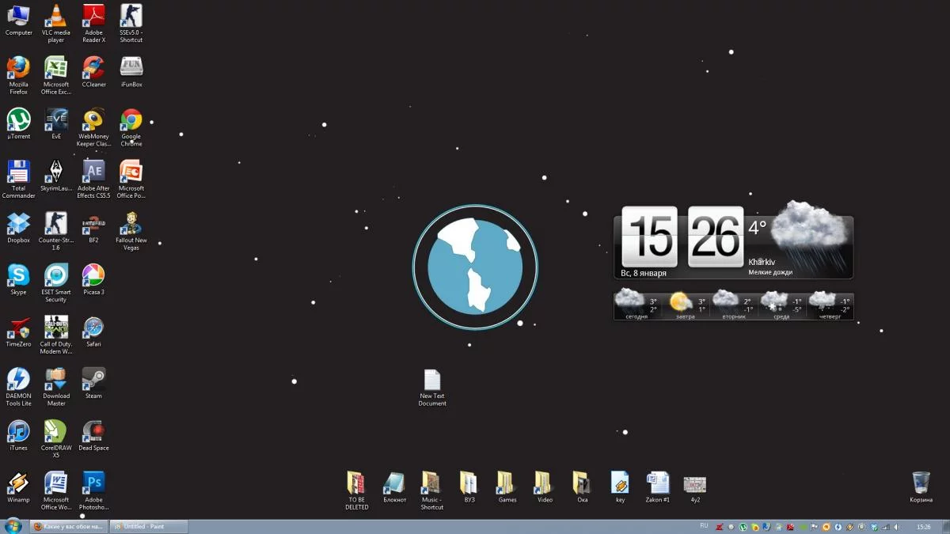Open Download Master shortcut
The image size is (950, 534).
tap(55, 388)
